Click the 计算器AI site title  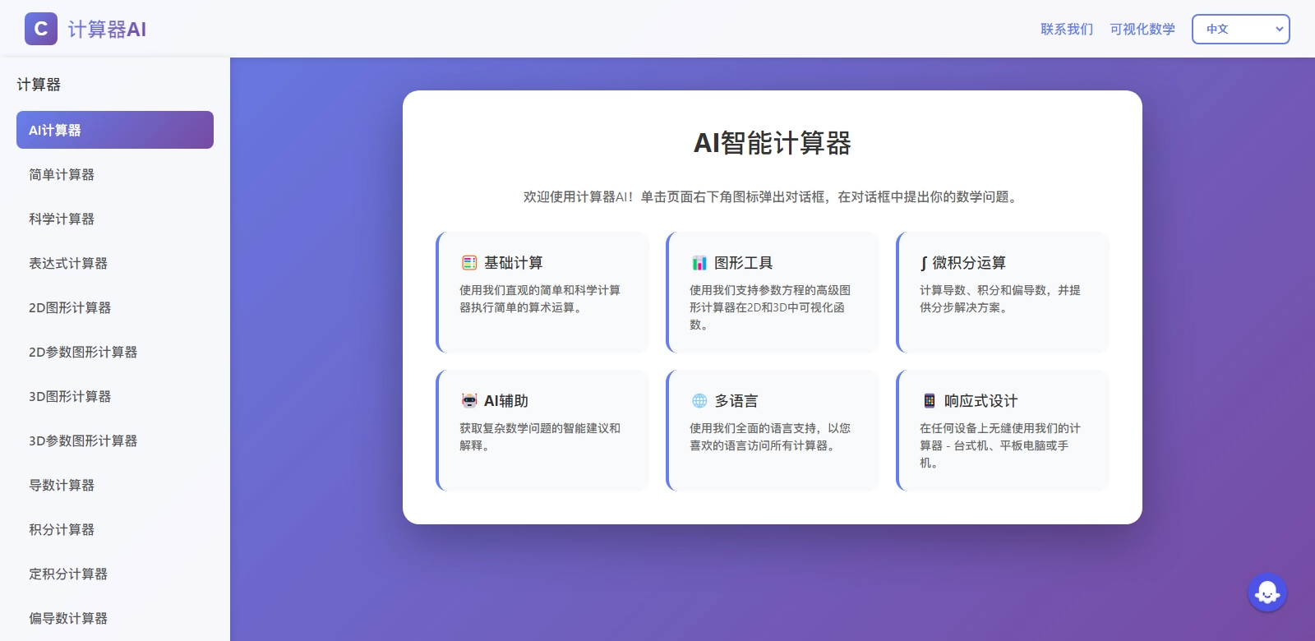coord(107,30)
